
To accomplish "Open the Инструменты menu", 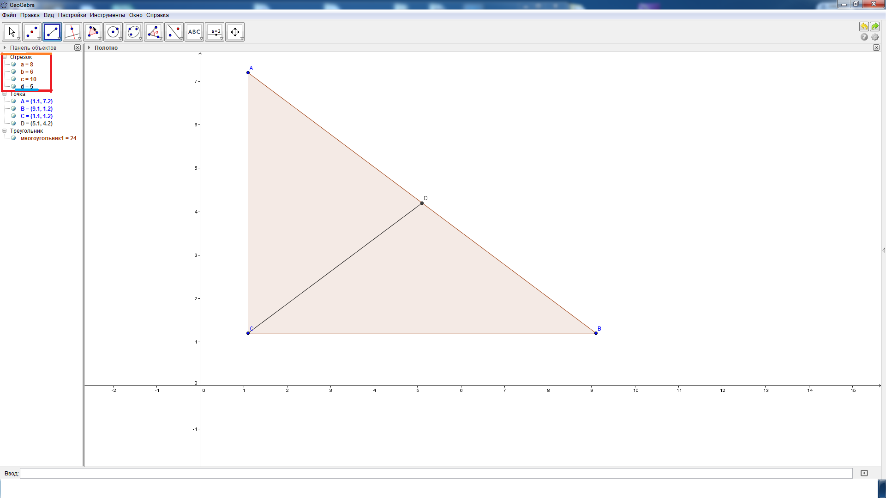I will pos(108,15).
